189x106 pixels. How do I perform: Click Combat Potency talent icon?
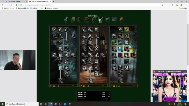[x=96, y=74]
